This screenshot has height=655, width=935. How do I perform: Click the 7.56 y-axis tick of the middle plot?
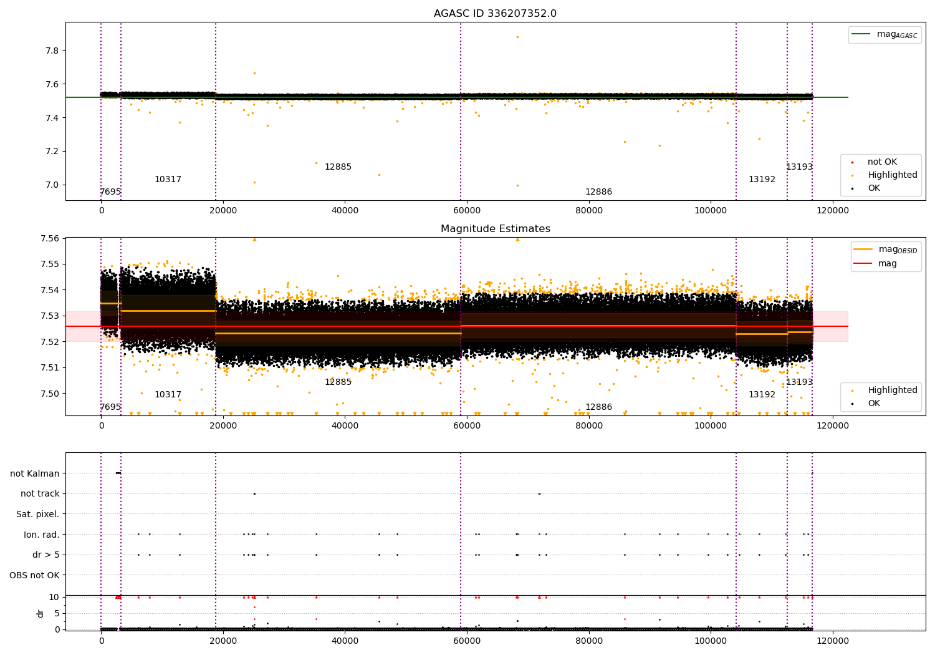49,239
